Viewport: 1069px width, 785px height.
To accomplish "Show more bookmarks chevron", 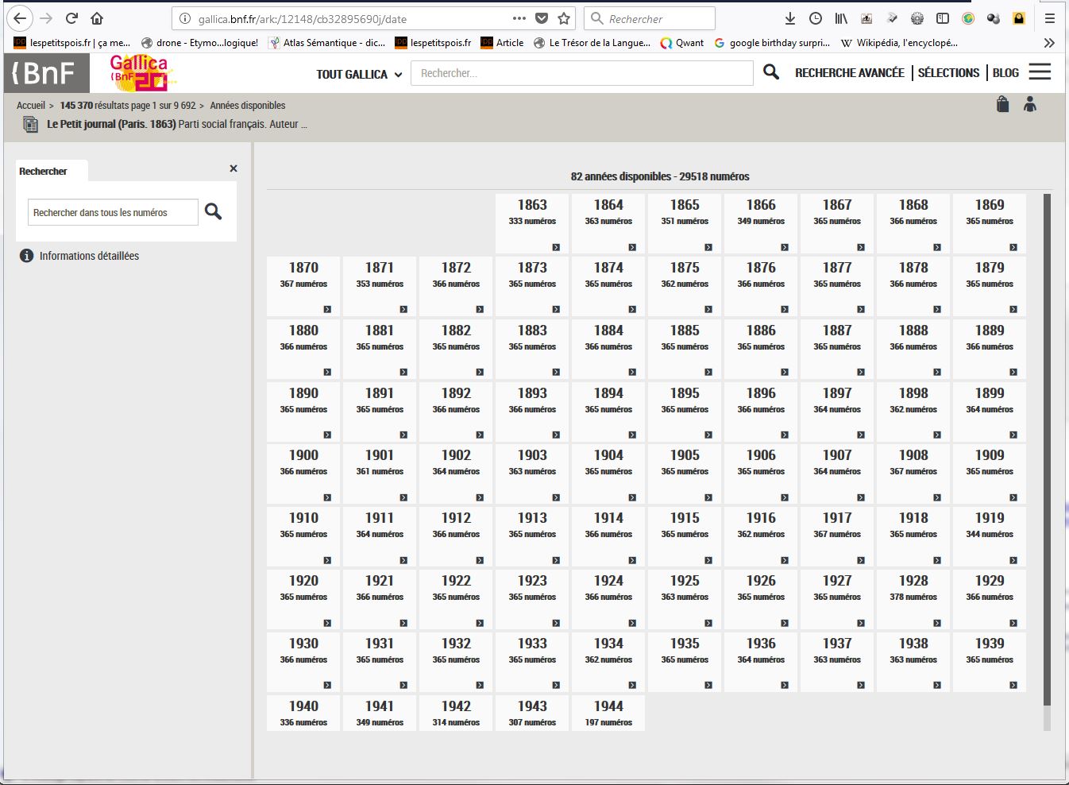I will click(1049, 43).
